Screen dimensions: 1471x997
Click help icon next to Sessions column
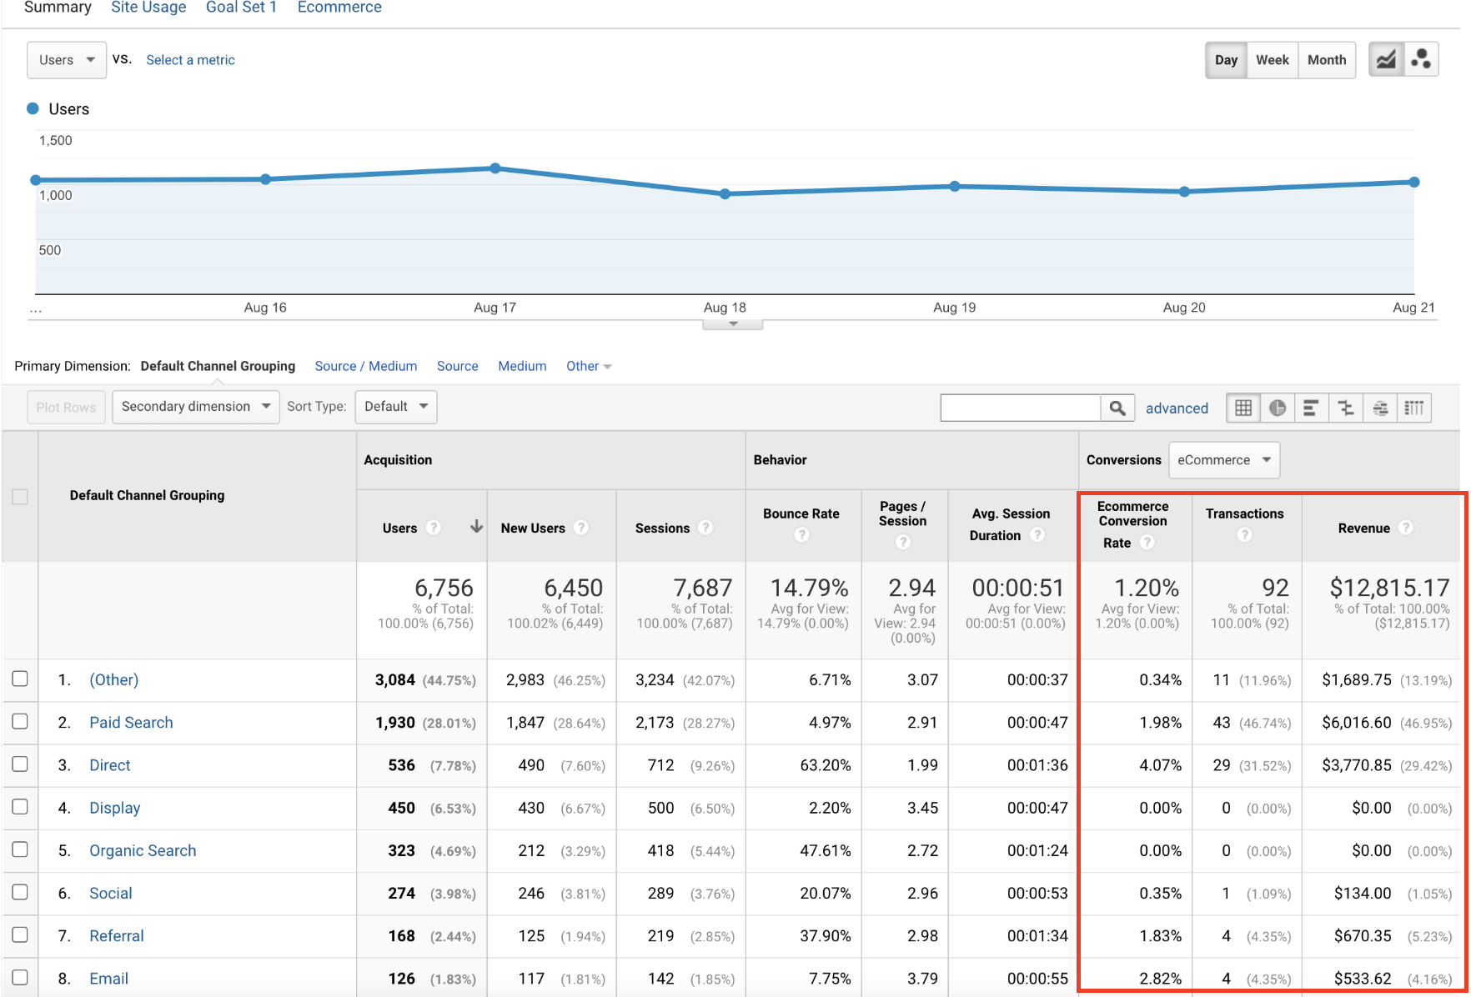click(x=705, y=528)
